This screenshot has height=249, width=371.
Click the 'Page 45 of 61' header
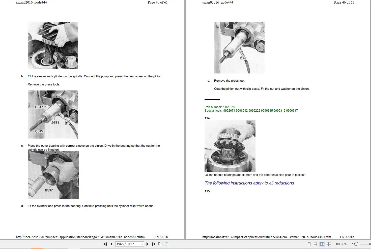pyautogui.click(x=158, y=3)
